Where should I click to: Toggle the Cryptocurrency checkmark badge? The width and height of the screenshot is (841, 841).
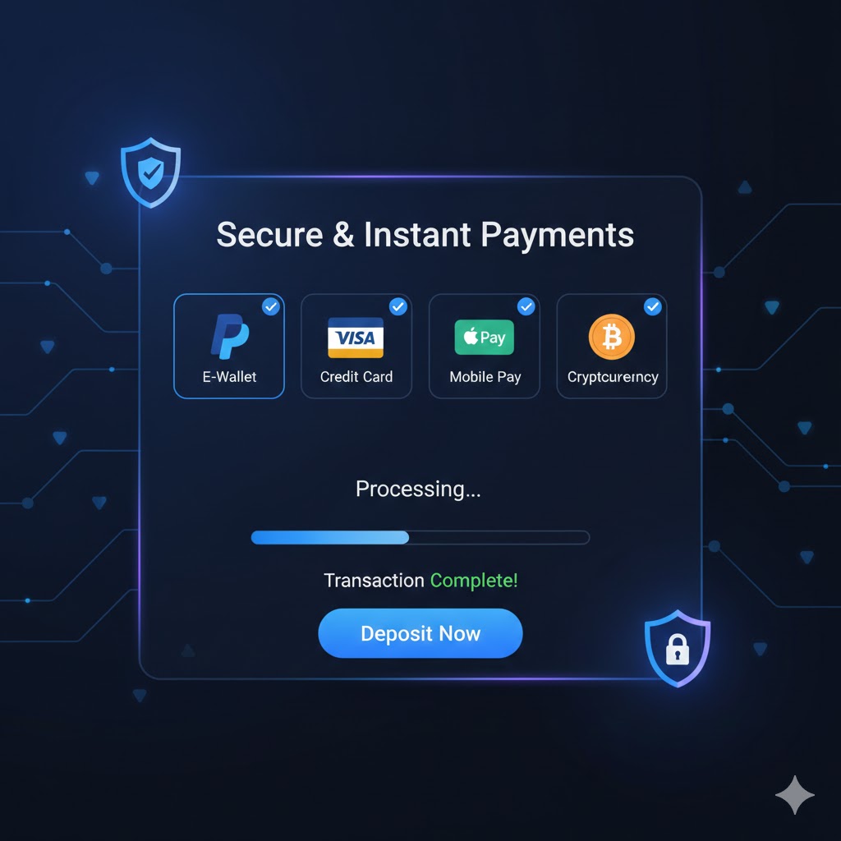653,306
